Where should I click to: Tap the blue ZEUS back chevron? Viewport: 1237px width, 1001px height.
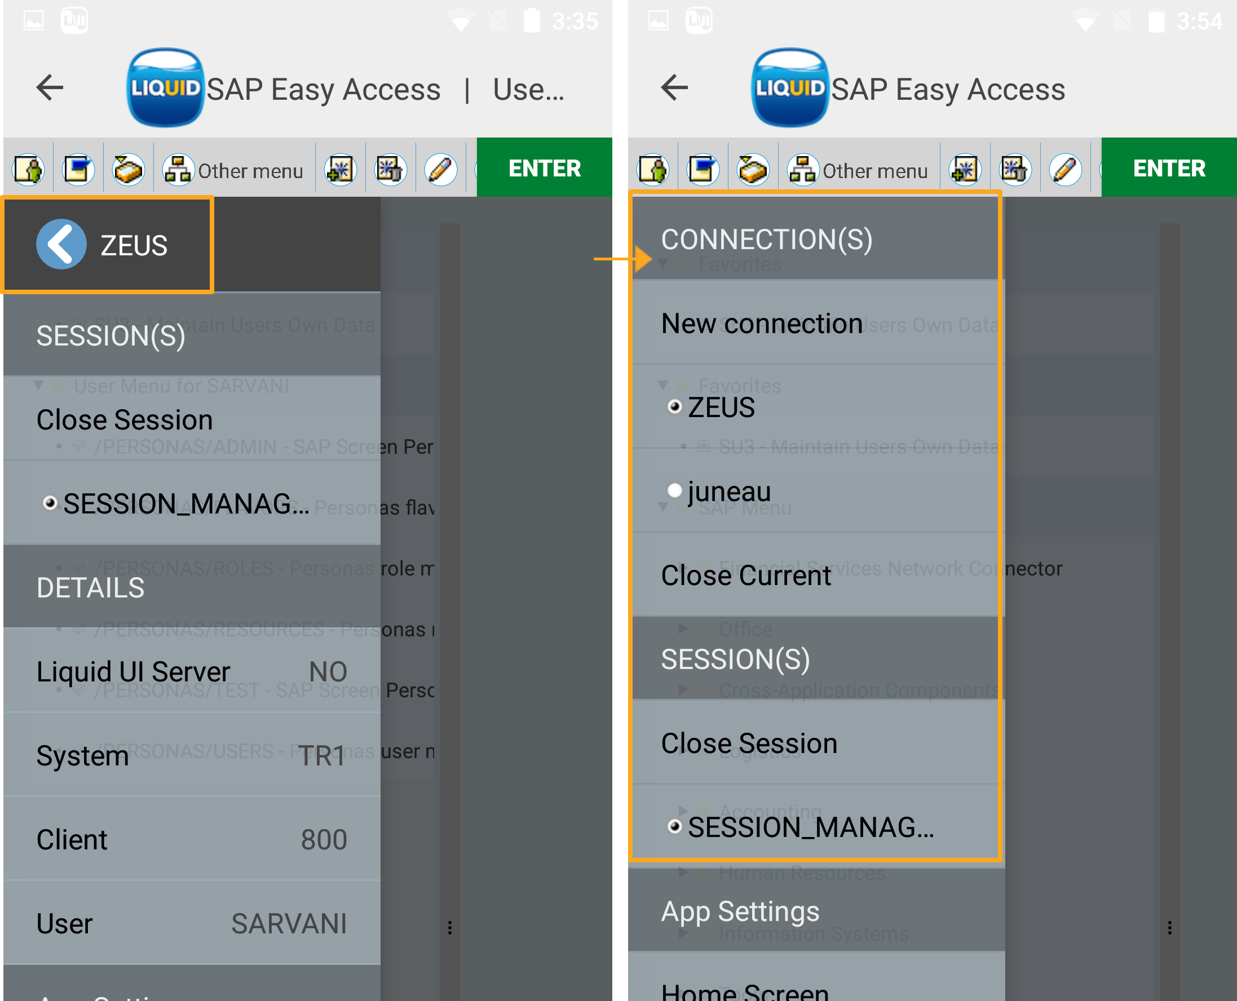pyautogui.click(x=61, y=245)
